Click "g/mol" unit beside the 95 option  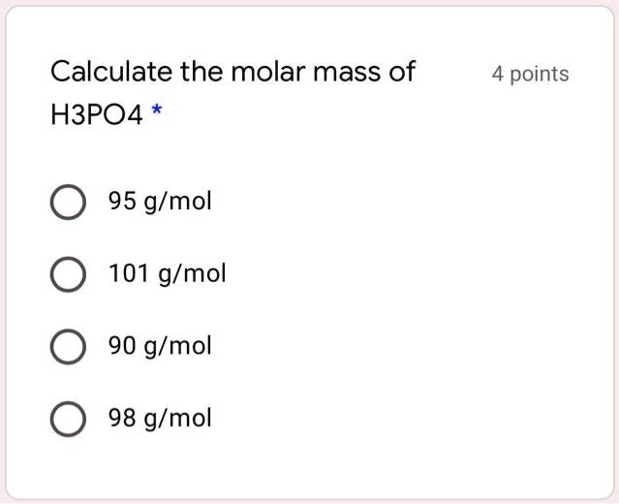coord(176,203)
